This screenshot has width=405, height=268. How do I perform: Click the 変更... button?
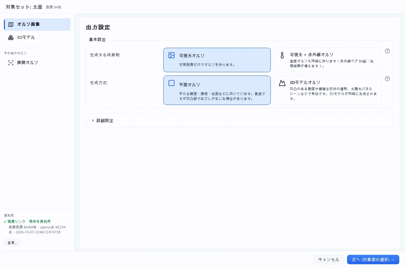click(x=12, y=243)
